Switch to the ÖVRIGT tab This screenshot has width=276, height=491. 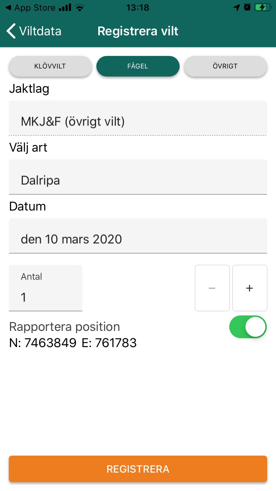[225, 66]
